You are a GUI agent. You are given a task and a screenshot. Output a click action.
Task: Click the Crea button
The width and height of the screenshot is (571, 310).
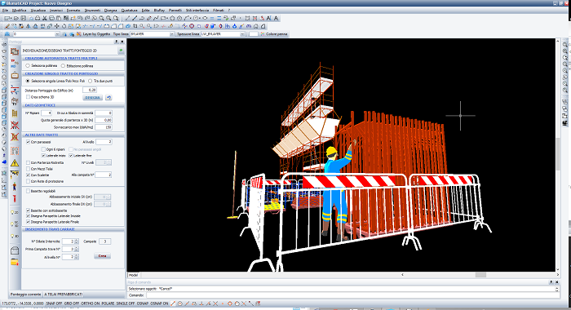click(102, 255)
